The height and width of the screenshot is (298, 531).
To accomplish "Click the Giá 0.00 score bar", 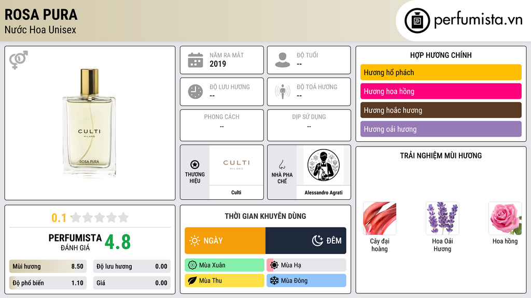I will point(132,283).
